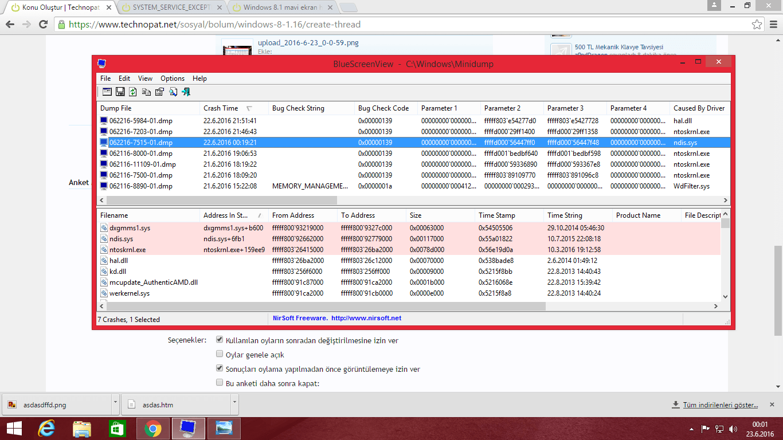Open the Properties toolbar icon
The width and height of the screenshot is (783, 440).
pyautogui.click(x=159, y=91)
